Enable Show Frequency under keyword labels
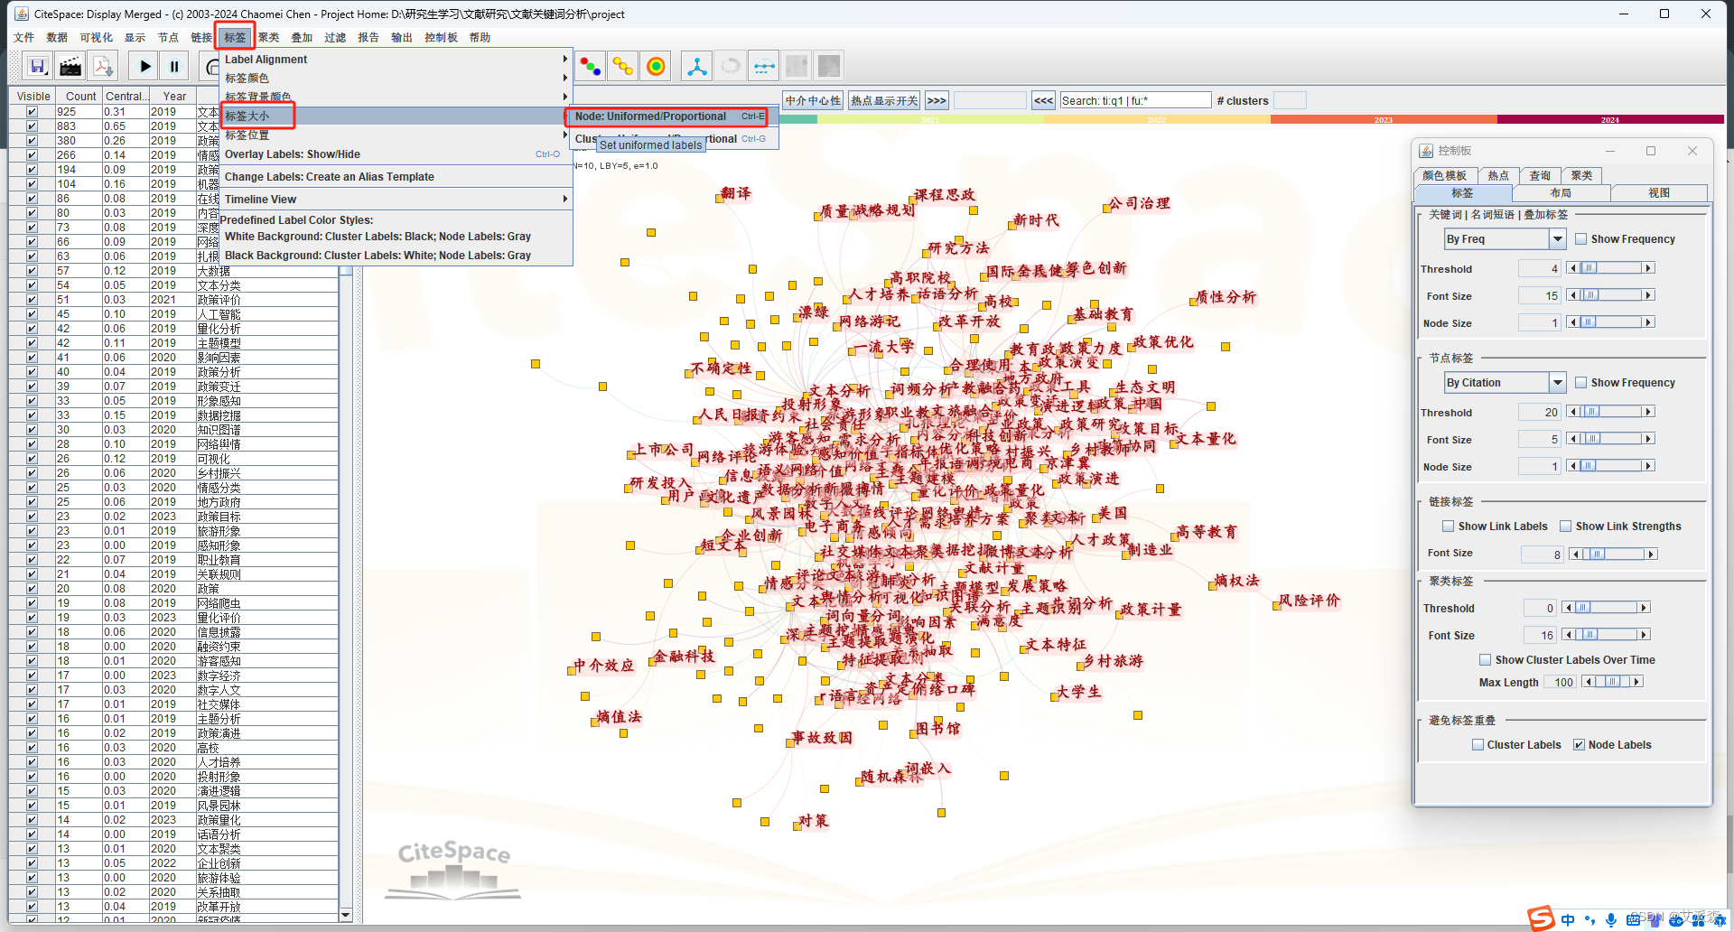The image size is (1734, 932). tap(1581, 239)
